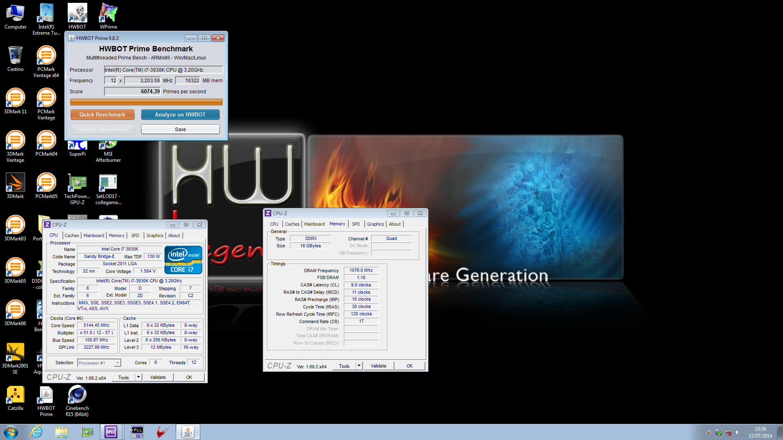Switch to the Java HWBOT Prime taskbar button
This screenshot has width=783, height=440.
coord(188,432)
